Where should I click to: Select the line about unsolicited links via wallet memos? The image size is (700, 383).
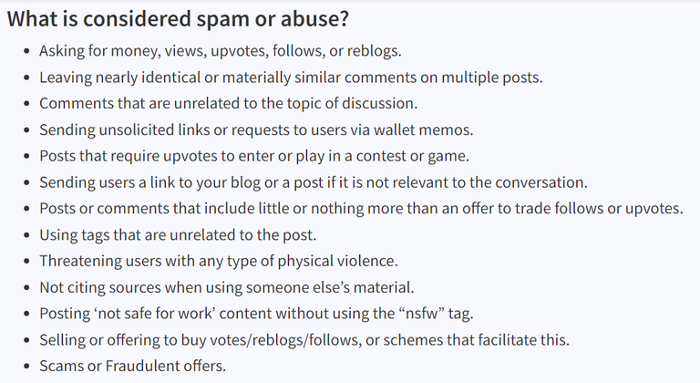point(256,130)
